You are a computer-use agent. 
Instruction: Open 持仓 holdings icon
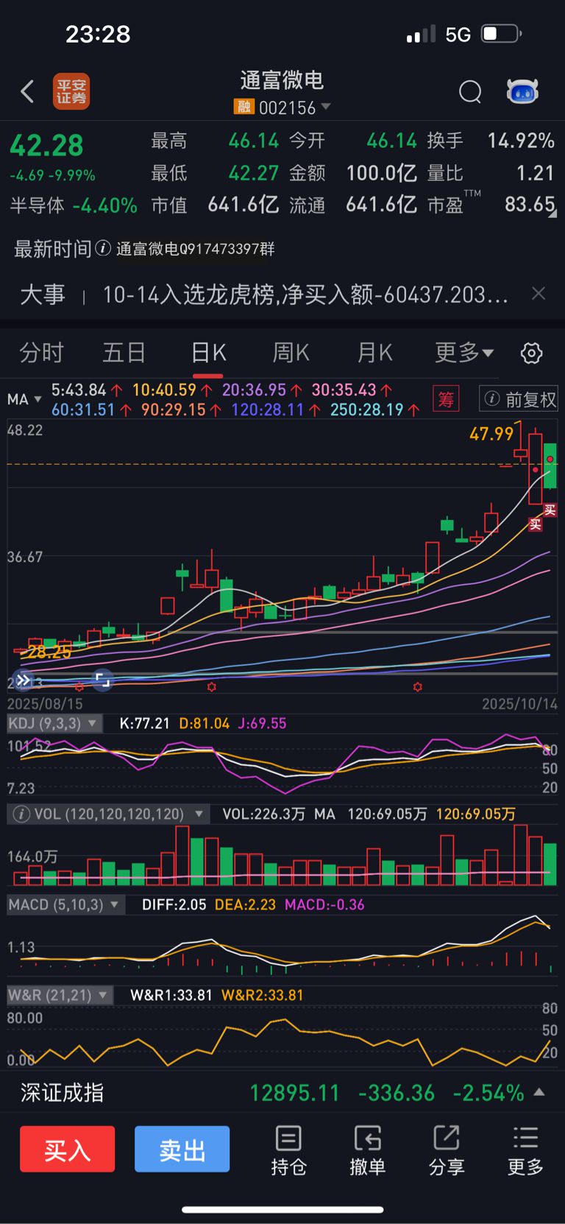click(x=288, y=1150)
